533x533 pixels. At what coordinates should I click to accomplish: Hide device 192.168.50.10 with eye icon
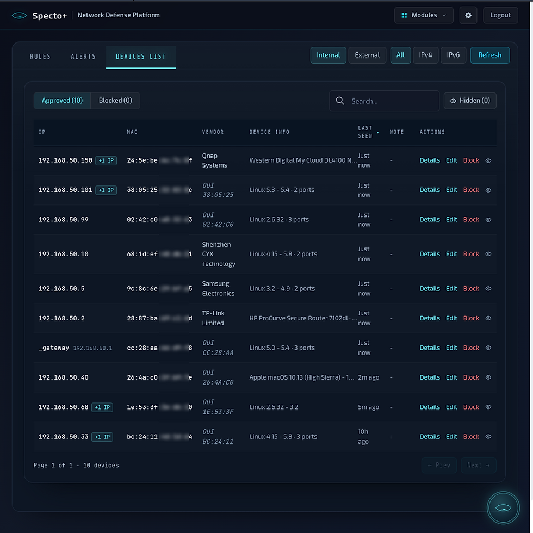coord(488,254)
